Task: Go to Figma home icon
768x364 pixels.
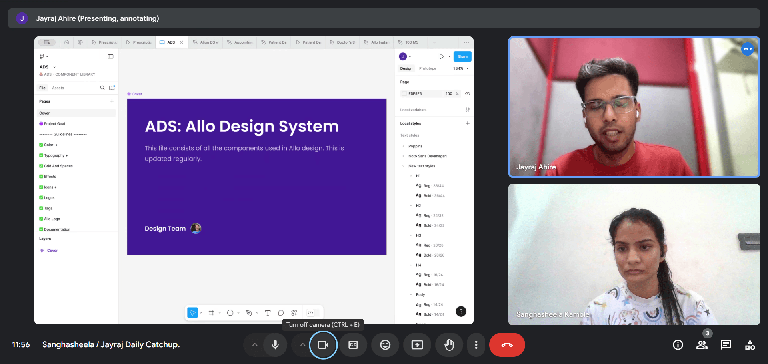Action: pyautogui.click(x=66, y=42)
